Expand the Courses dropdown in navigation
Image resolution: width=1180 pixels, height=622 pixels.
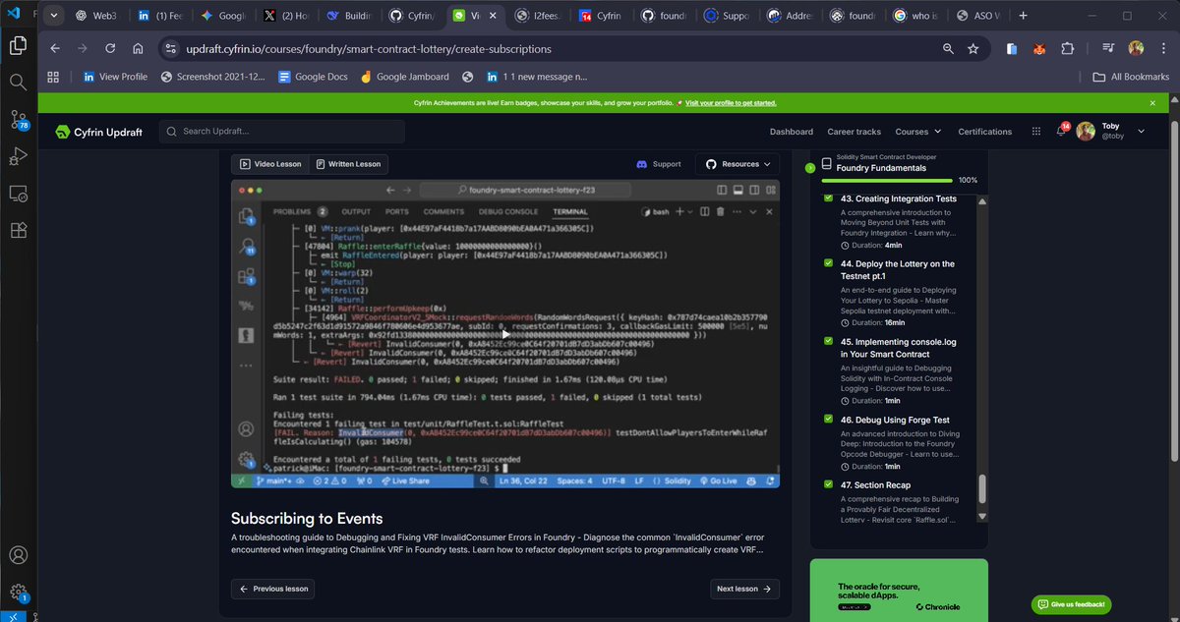(x=917, y=131)
